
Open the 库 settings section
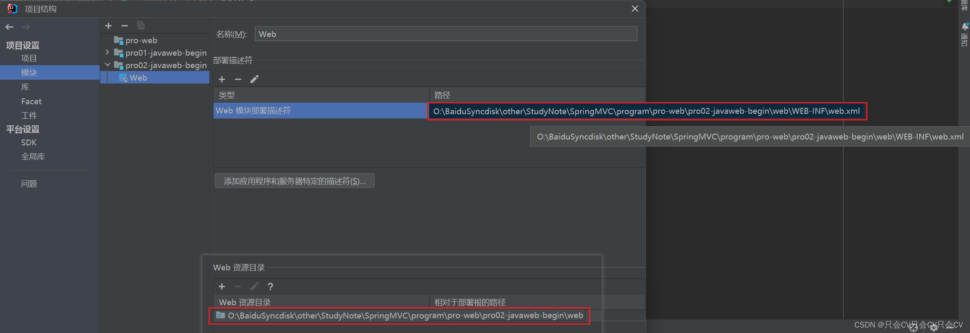point(25,87)
